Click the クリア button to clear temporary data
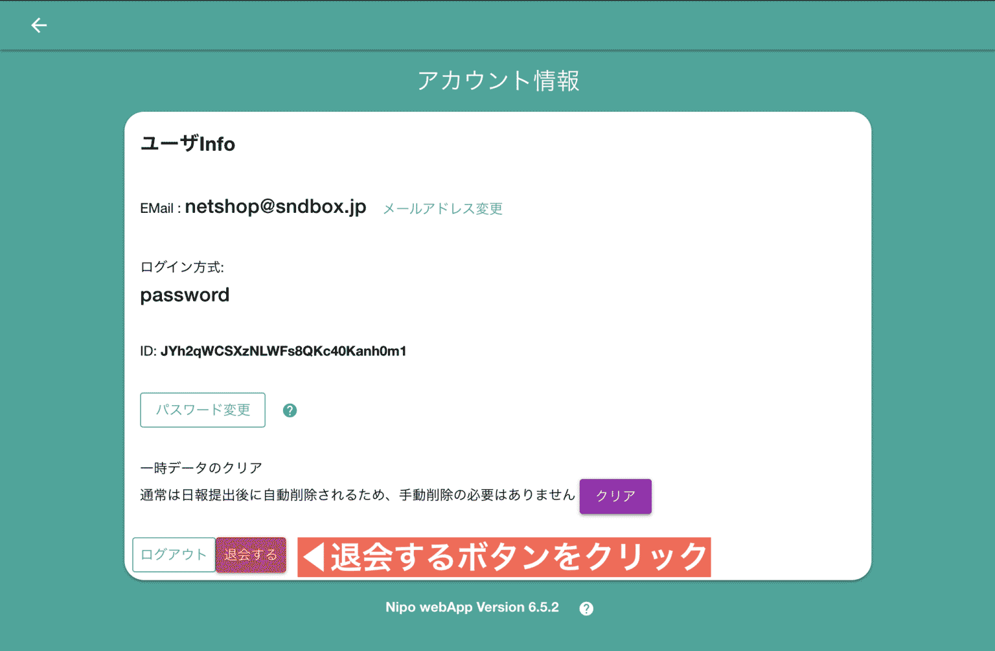The height and width of the screenshot is (651, 995). (615, 496)
